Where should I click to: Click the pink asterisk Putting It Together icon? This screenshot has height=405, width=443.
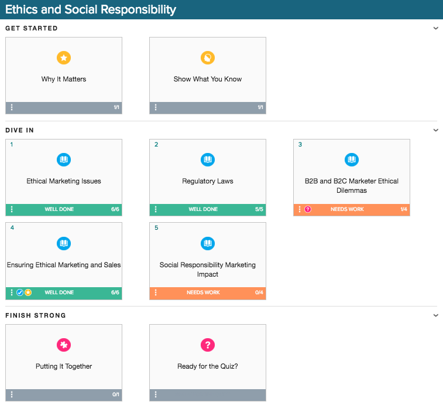64,345
